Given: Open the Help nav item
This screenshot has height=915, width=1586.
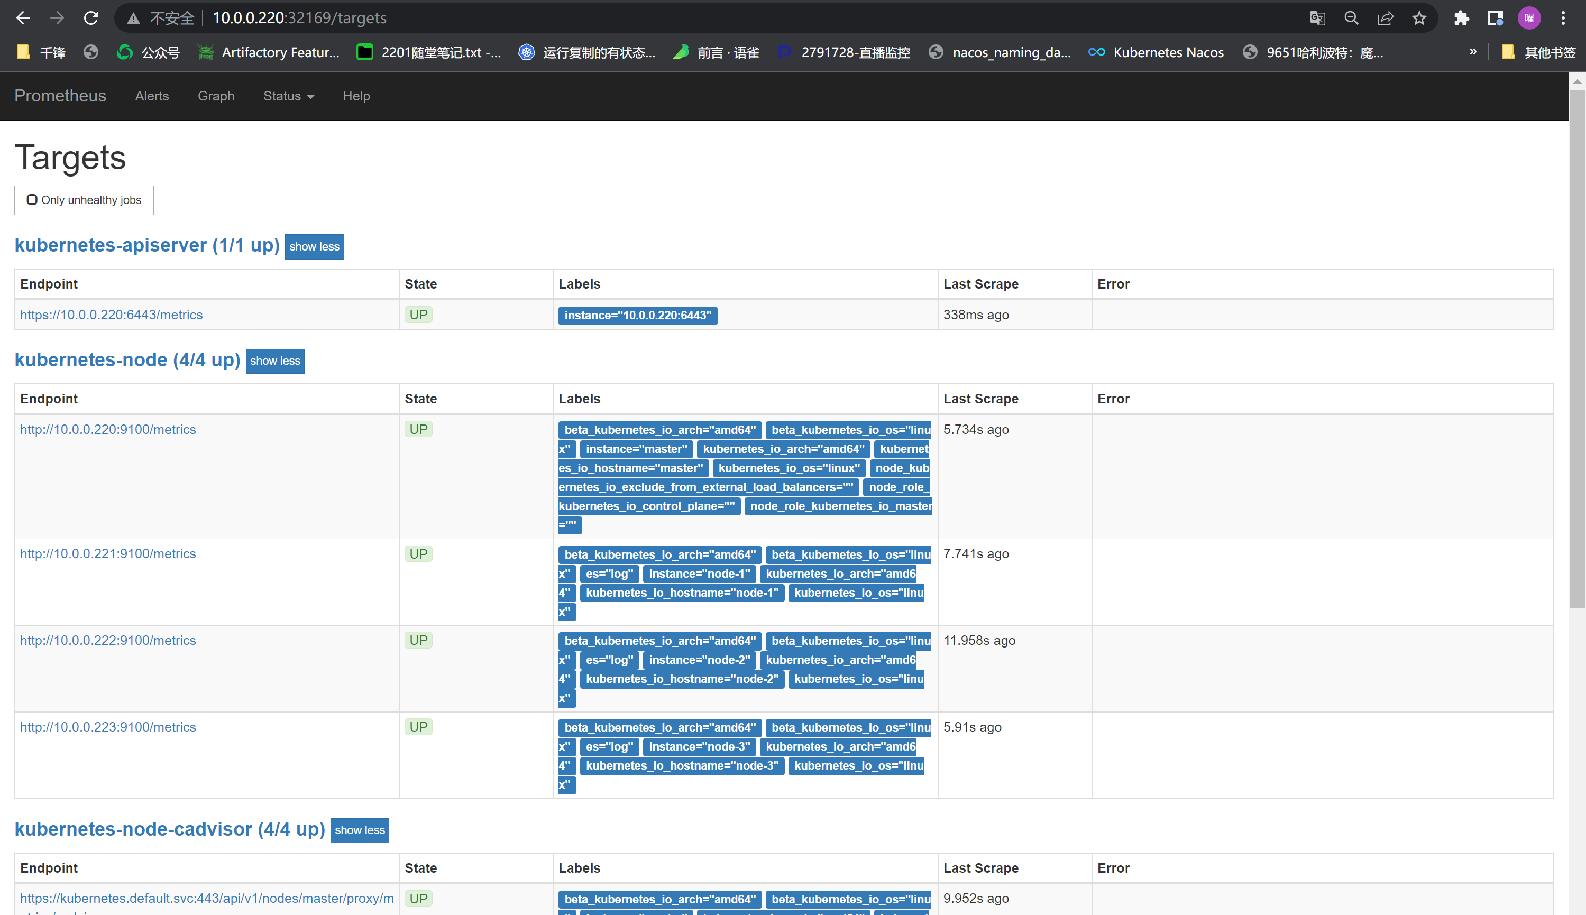Looking at the screenshot, I should [x=356, y=96].
